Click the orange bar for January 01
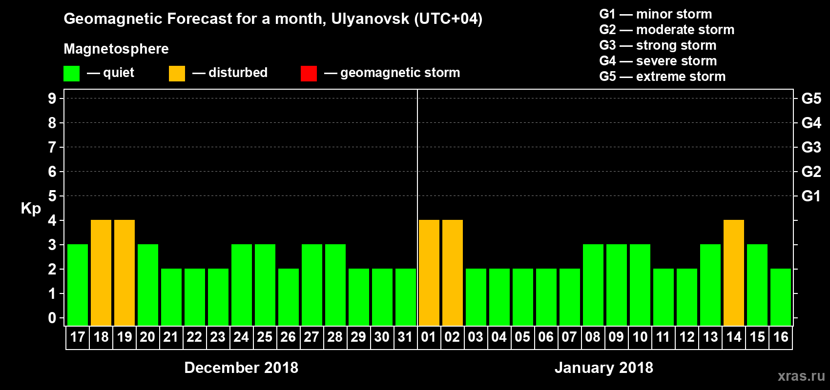Screen dimensions: 830x390 coord(429,273)
